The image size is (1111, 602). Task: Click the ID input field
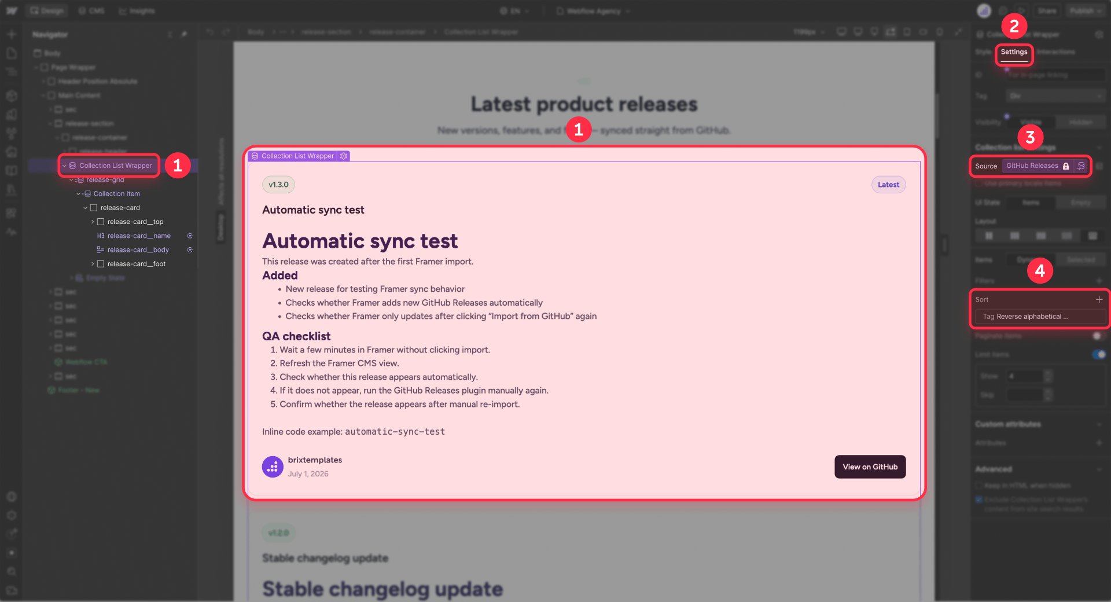1055,75
